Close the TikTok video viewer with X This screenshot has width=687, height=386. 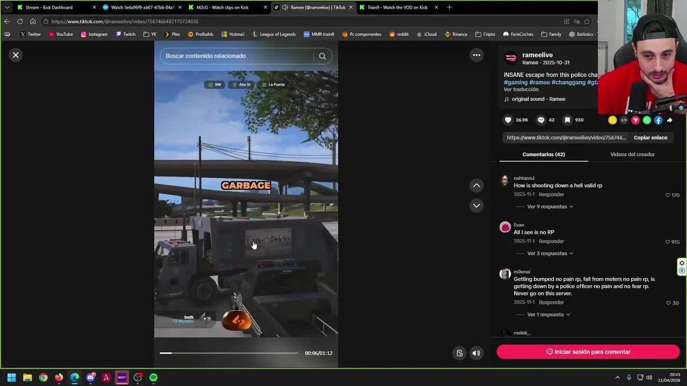pyautogui.click(x=16, y=55)
